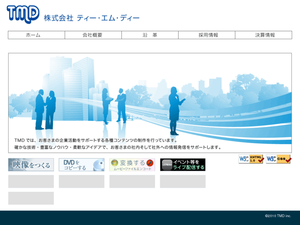Go to the ホーム menu item
This screenshot has height=225, width=300.
36,35
